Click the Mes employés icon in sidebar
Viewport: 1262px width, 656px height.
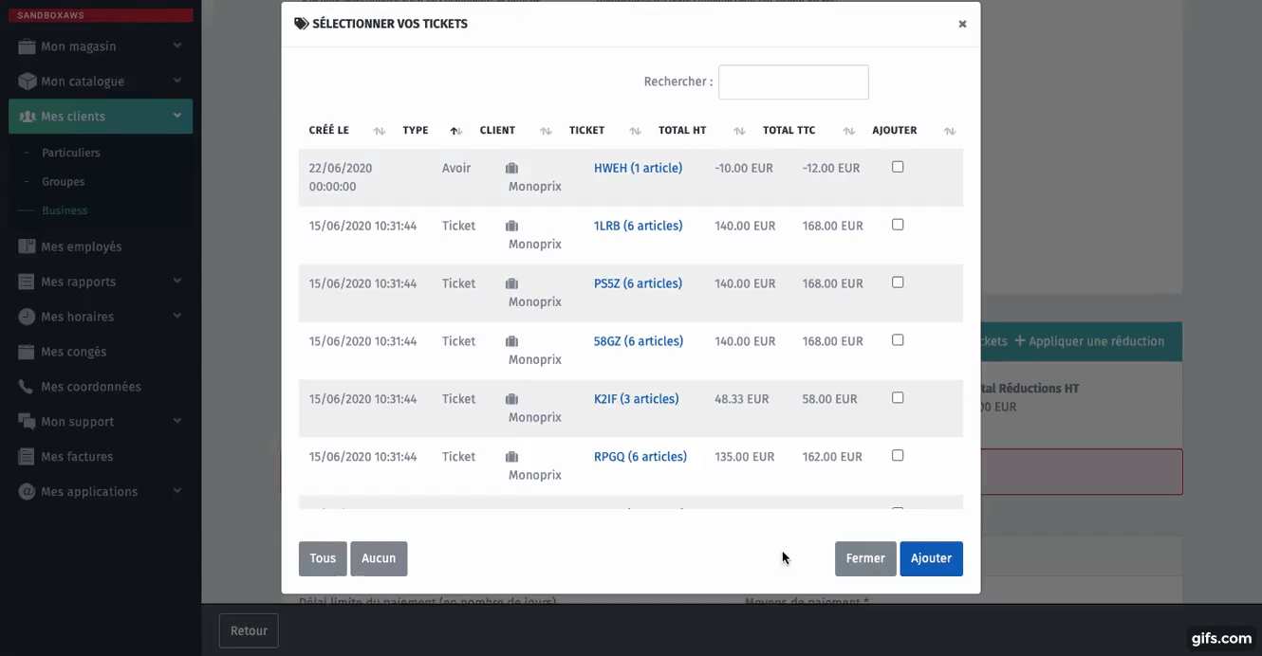27,246
